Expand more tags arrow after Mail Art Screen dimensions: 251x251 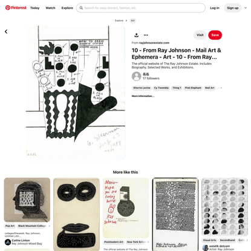tap(221, 88)
